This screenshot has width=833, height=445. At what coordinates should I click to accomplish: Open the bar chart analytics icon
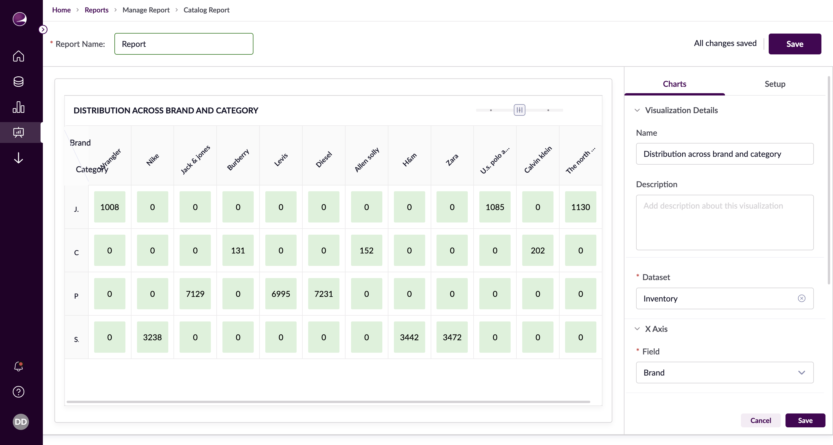[19, 107]
